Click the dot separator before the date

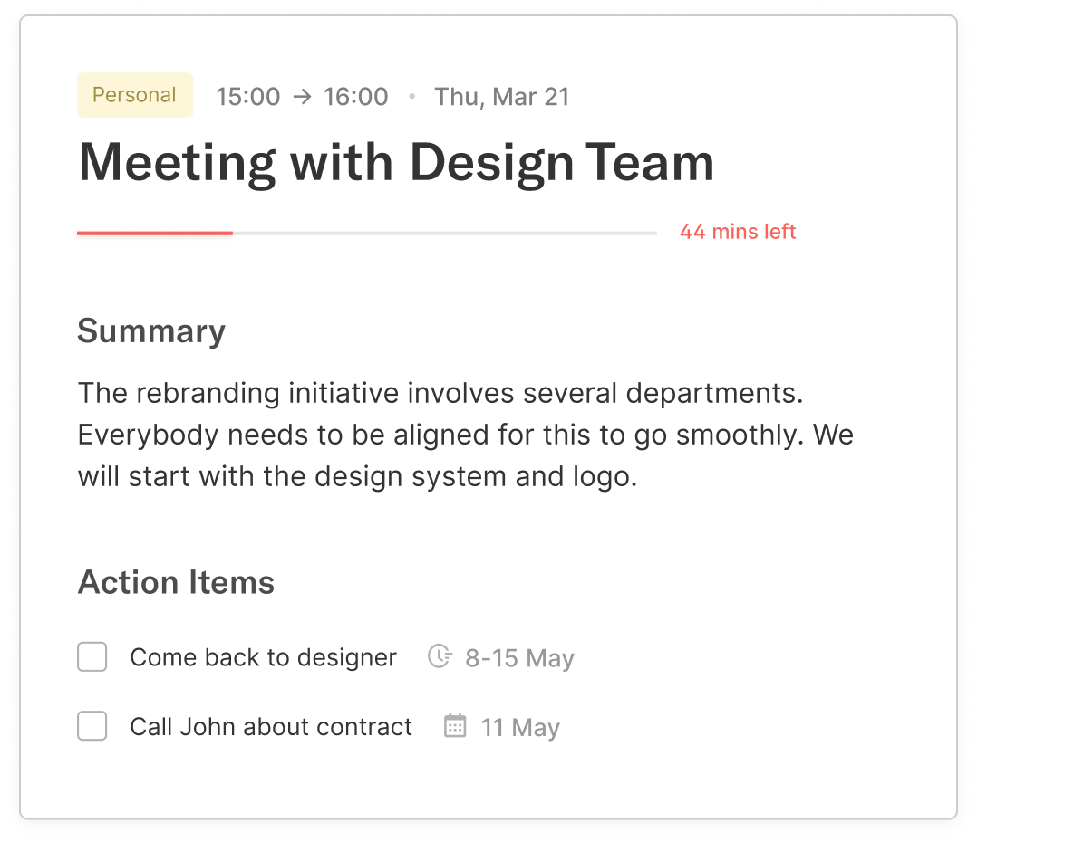pyautogui.click(x=412, y=96)
